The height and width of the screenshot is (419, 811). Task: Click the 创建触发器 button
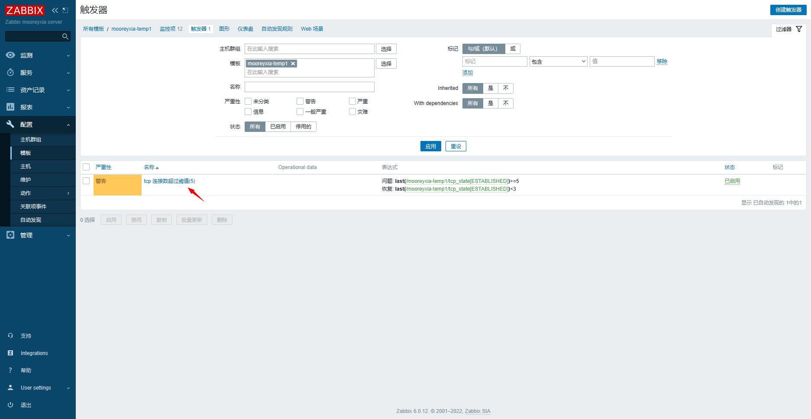coord(788,10)
